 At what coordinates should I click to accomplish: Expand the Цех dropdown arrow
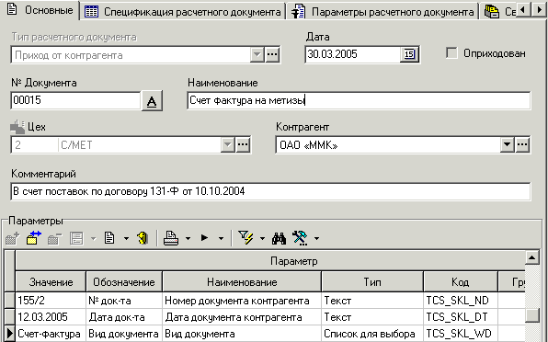(227, 144)
